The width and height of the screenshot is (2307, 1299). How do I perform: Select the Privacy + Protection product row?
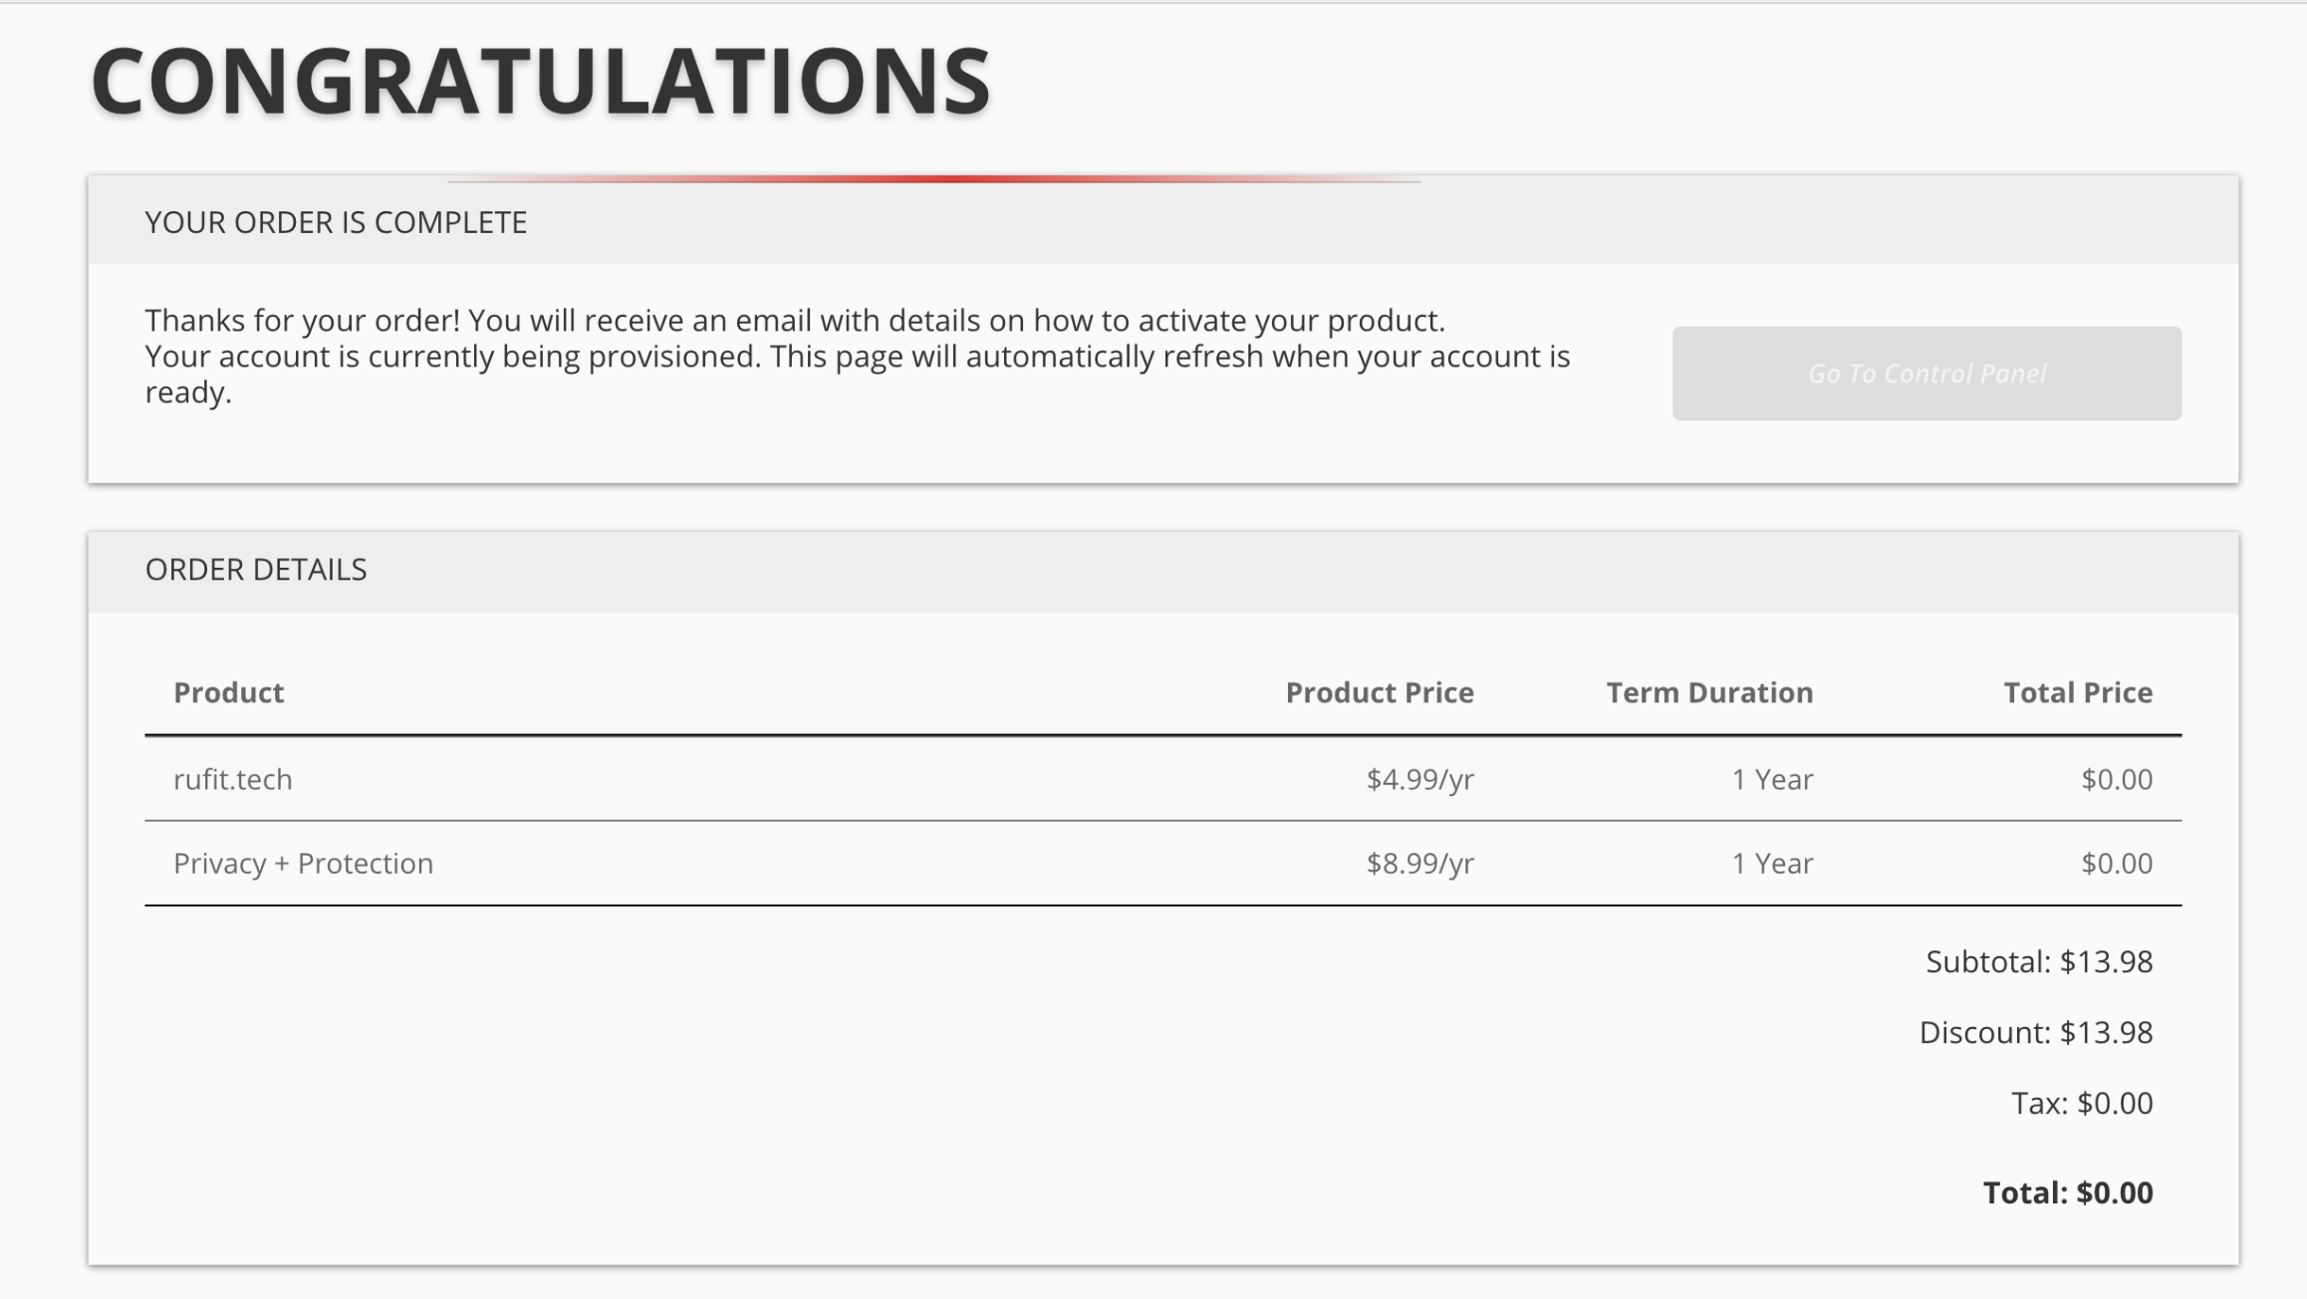tap(303, 863)
